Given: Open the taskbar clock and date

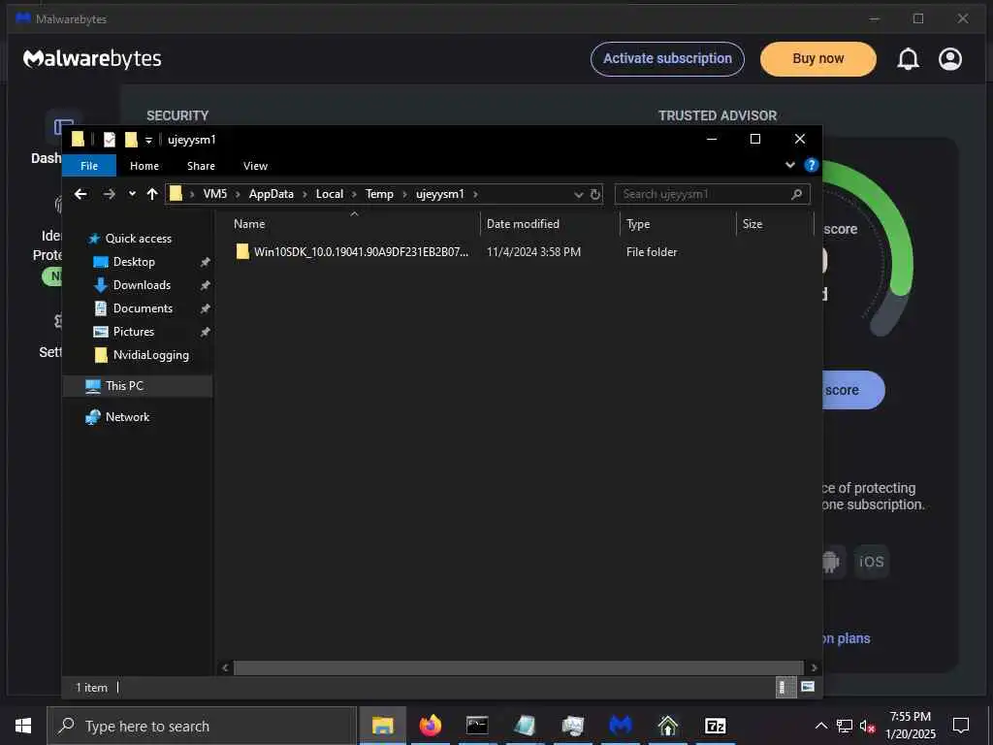Looking at the screenshot, I should pos(910,726).
